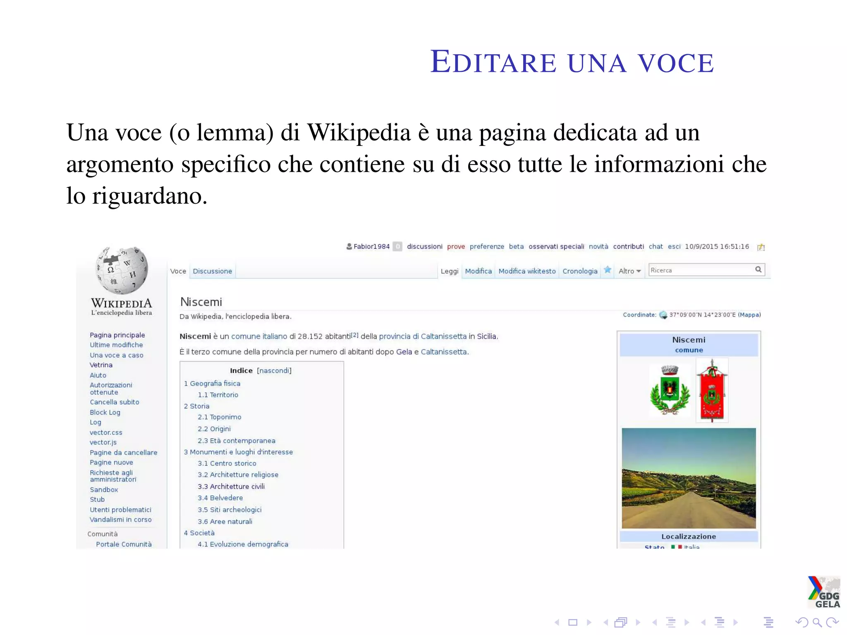The width and height of the screenshot is (847, 635).
Task: Open the Niscemi landscape road photo
Action: click(x=689, y=478)
